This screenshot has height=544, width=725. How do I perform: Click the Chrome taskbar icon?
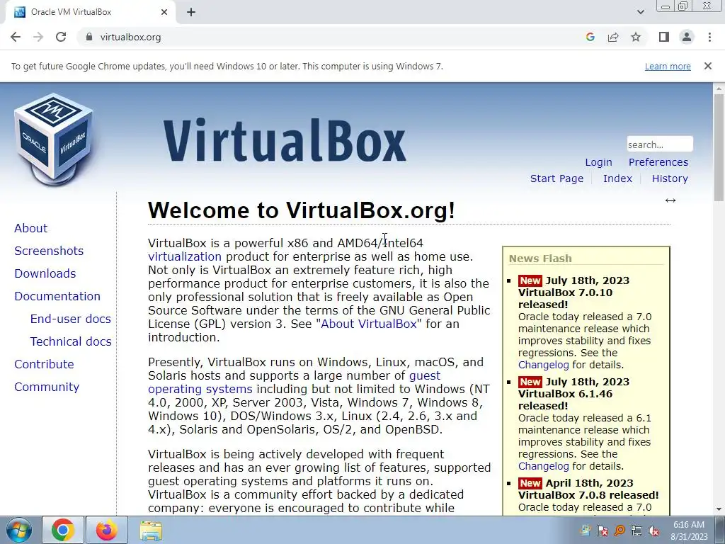point(63,530)
